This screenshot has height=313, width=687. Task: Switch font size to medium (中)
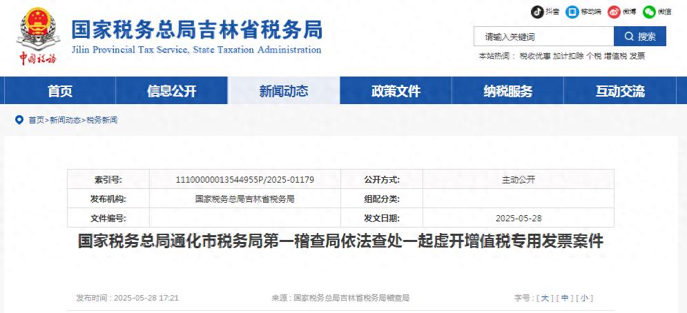[x=564, y=298]
